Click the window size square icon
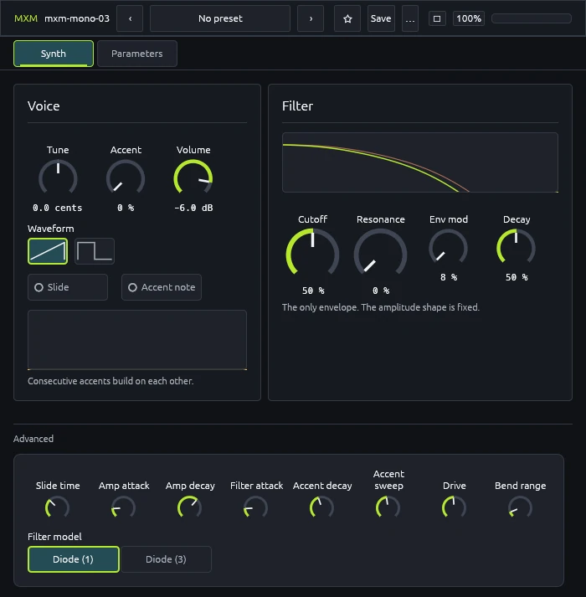Viewport: 586px width, 597px height. point(437,18)
